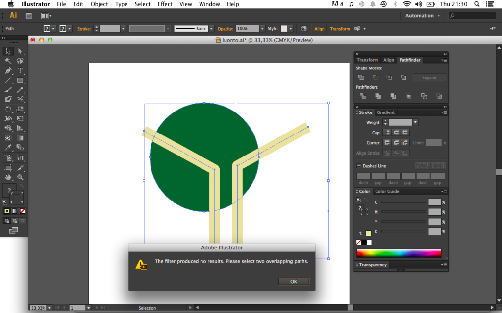
Task: Open the Stroke panel options menu
Action: click(x=444, y=112)
